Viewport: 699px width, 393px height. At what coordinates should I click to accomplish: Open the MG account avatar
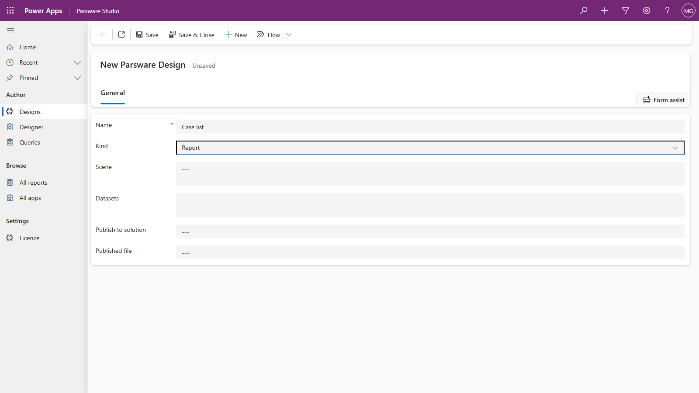coord(689,10)
